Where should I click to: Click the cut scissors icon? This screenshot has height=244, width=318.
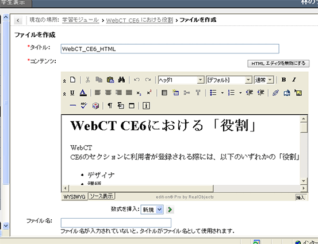(x=87, y=80)
